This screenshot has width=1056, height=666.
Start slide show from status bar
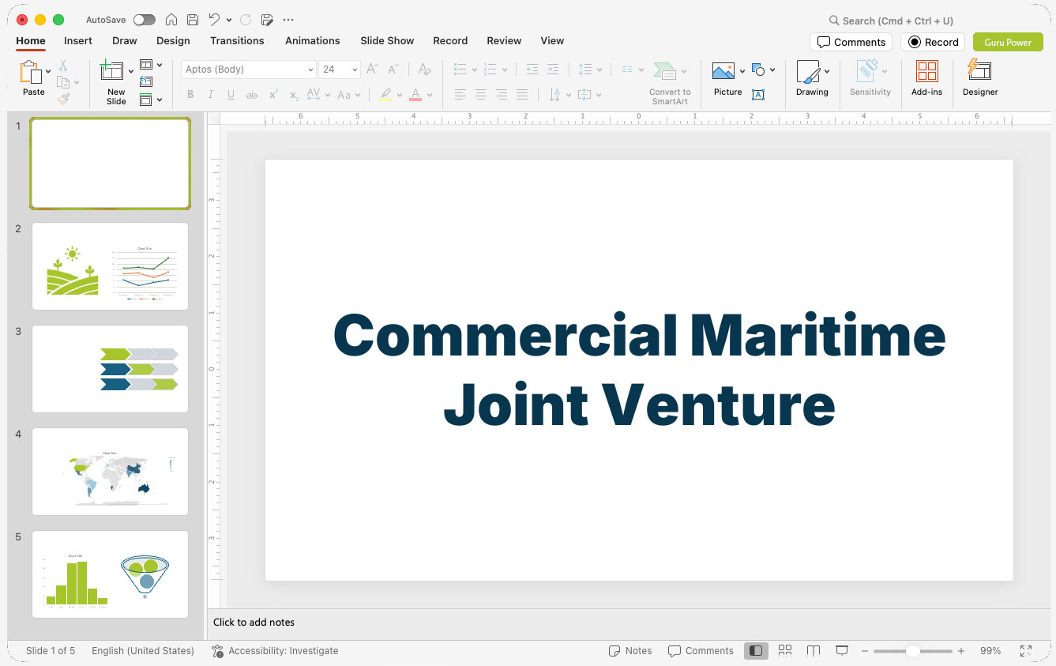point(842,650)
